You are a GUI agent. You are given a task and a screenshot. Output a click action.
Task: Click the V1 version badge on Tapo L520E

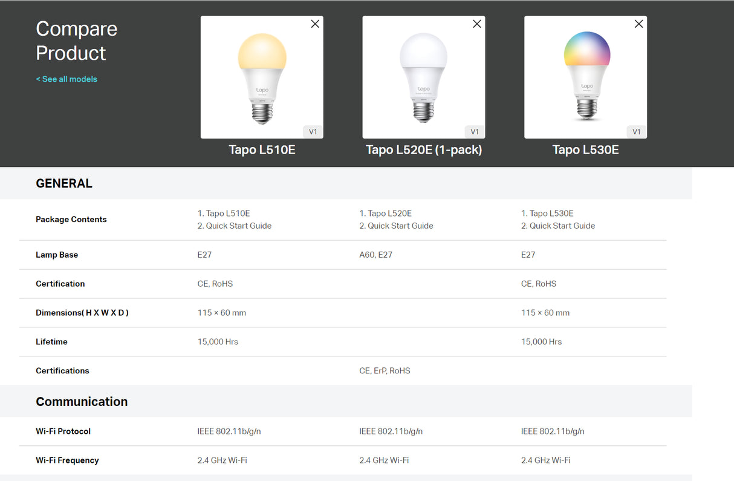pos(475,131)
